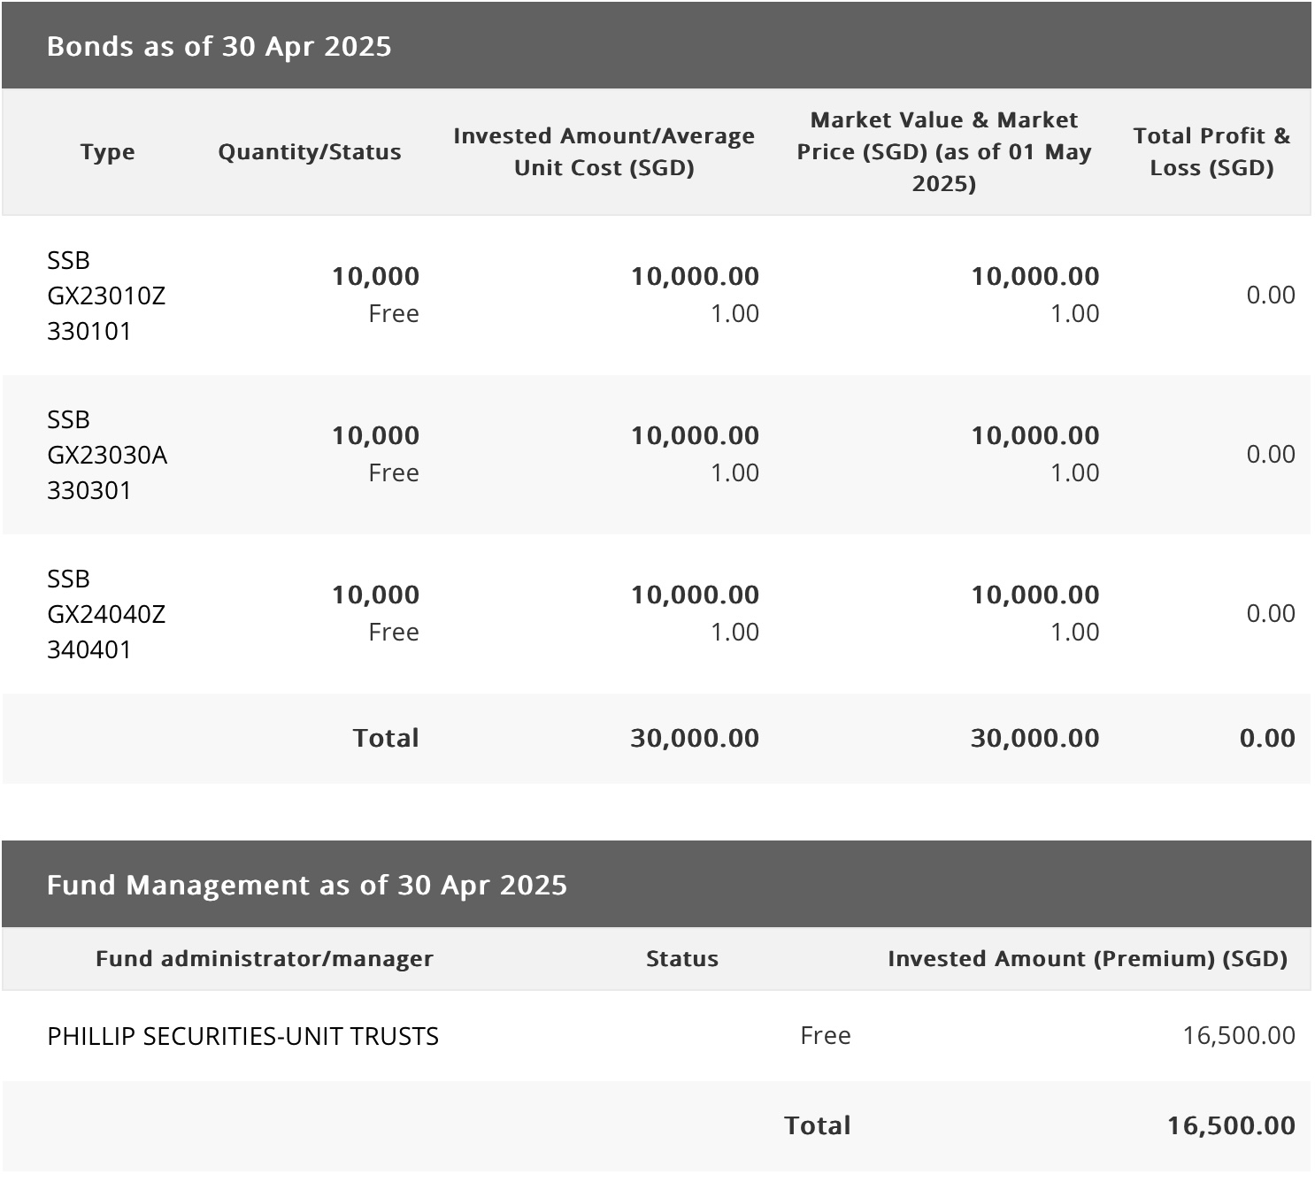Click the "Free" status of bond GX24040Z
Viewport: 1315px width, 1182px height.
coord(394,632)
